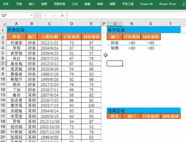Click the 姓名 header in list area
Image resolution: width=186 pixels, height=142 pixels.
(16, 37)
